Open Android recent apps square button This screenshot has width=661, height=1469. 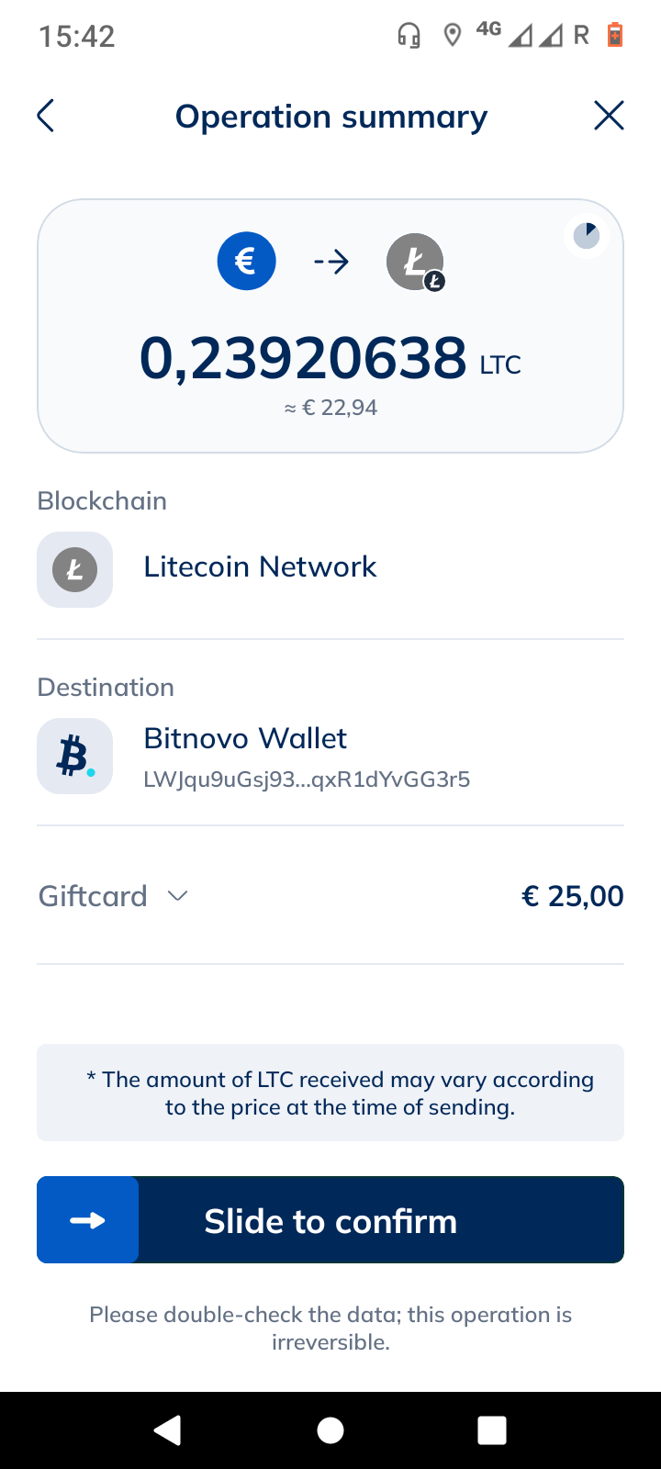pos(493,1430)
